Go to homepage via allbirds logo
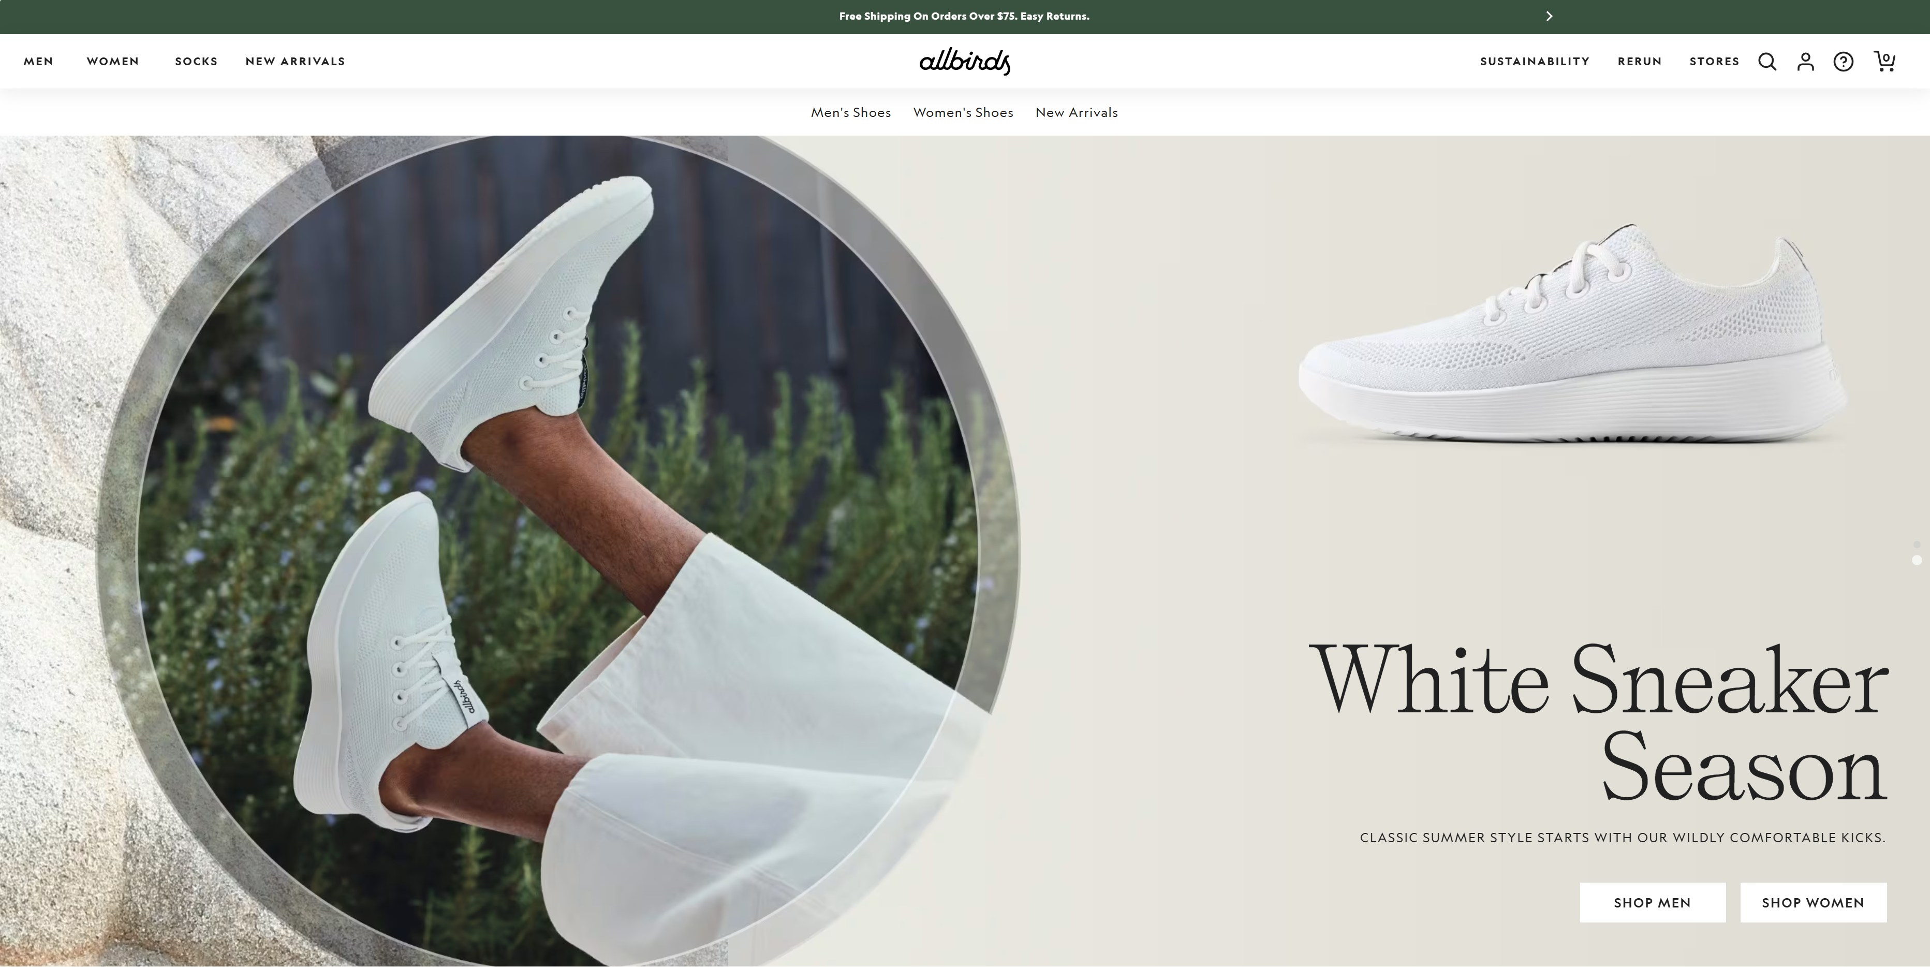This screenshot has height=967, width=1930. (965, 61)
